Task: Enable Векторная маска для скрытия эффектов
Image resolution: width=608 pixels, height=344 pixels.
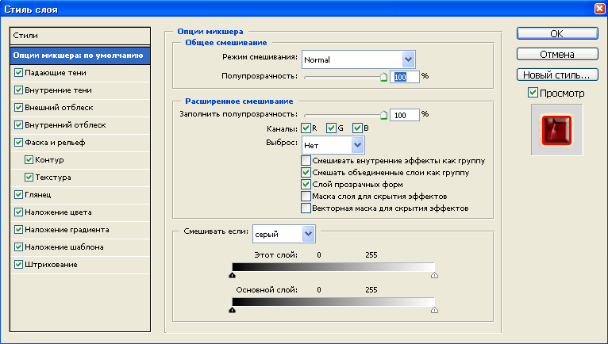Action: click(x=306, y=208)
